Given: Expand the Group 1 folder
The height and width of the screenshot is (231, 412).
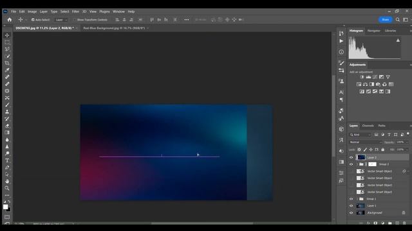Looking at the screenshot, I should click(x=358, y=199).
